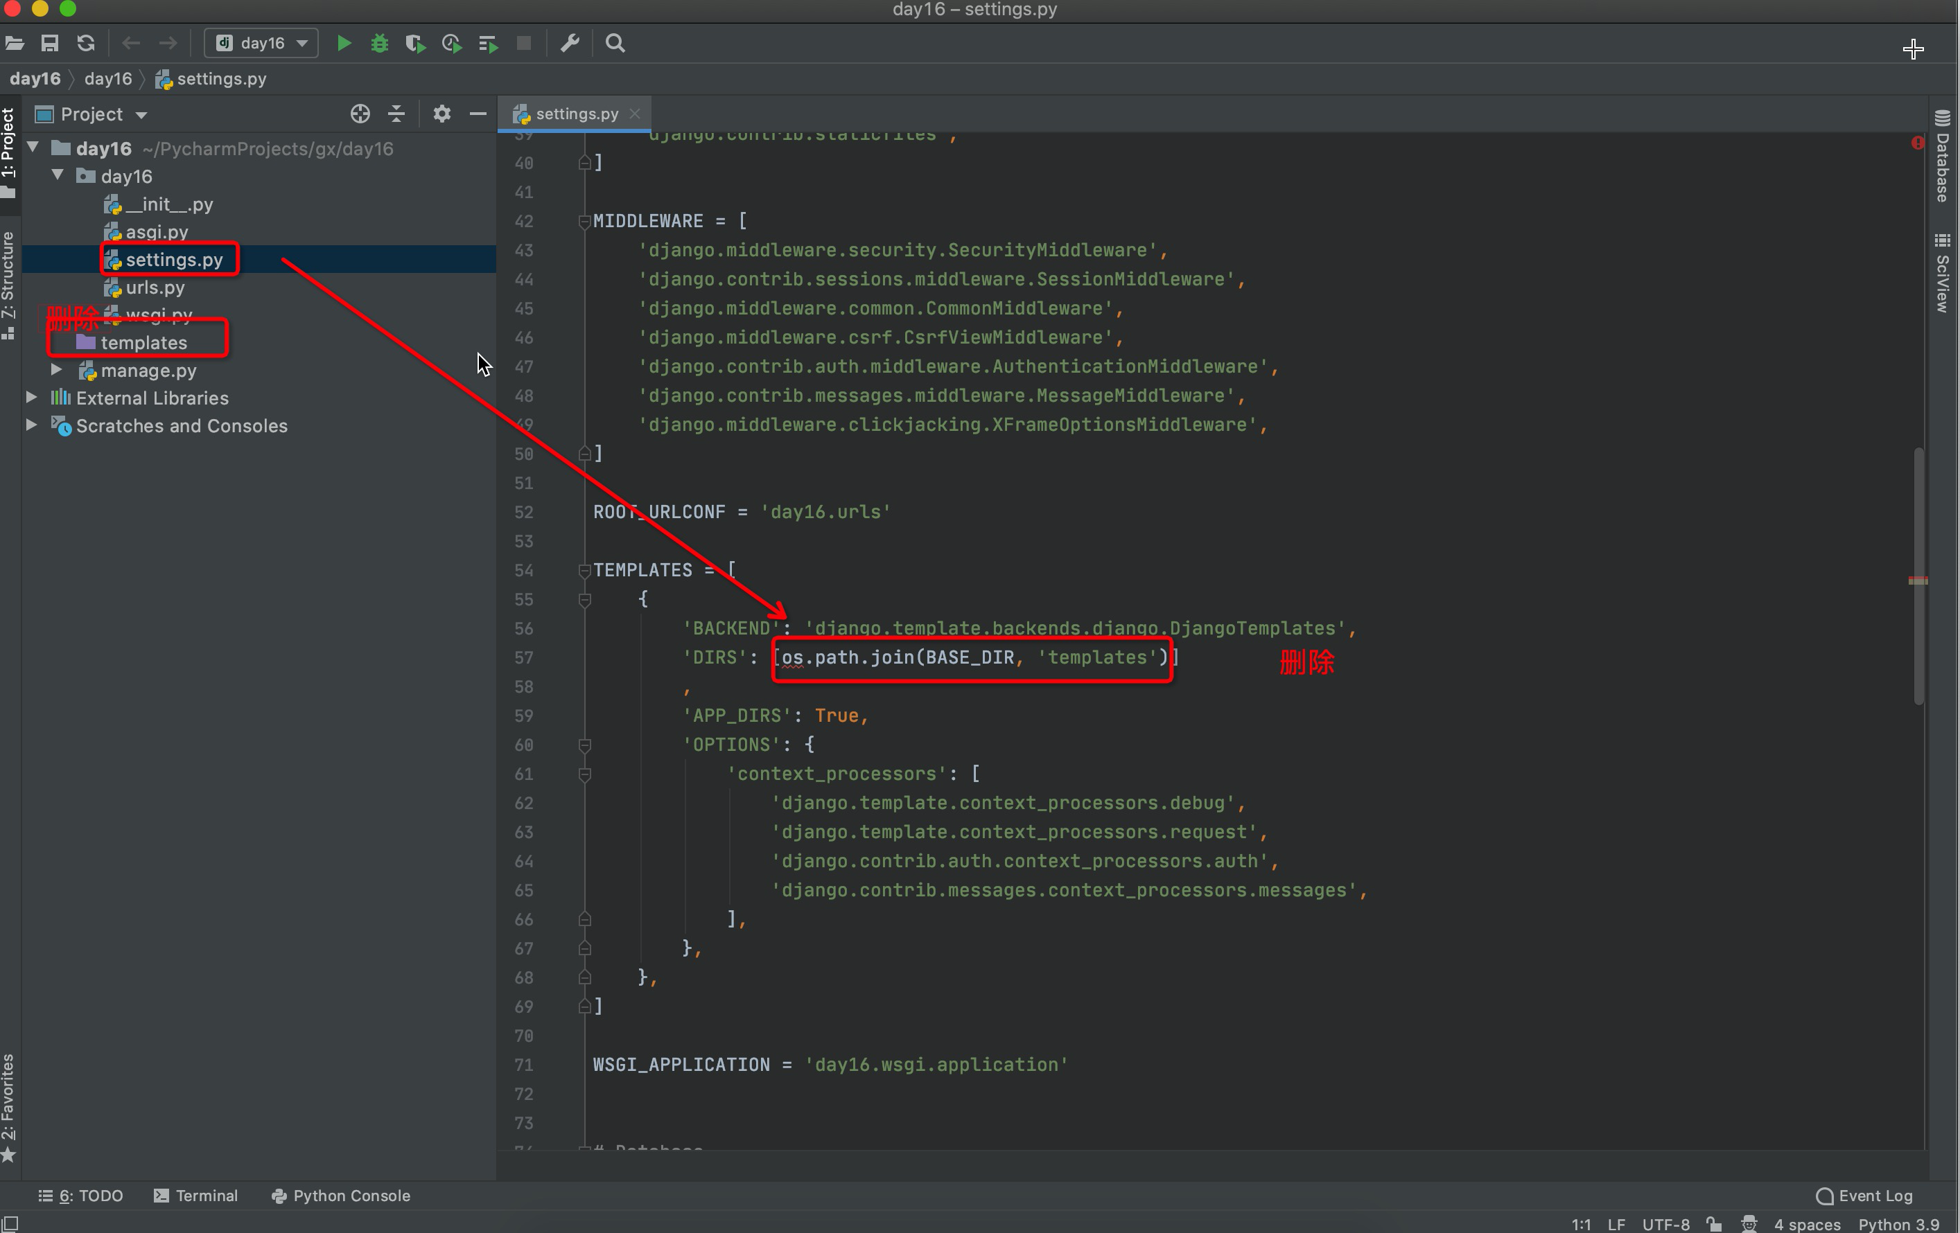The width and height of the screenshot is (1960, 1233).
Task: Expand the External Libraries tree node
Action: (32, 398)
